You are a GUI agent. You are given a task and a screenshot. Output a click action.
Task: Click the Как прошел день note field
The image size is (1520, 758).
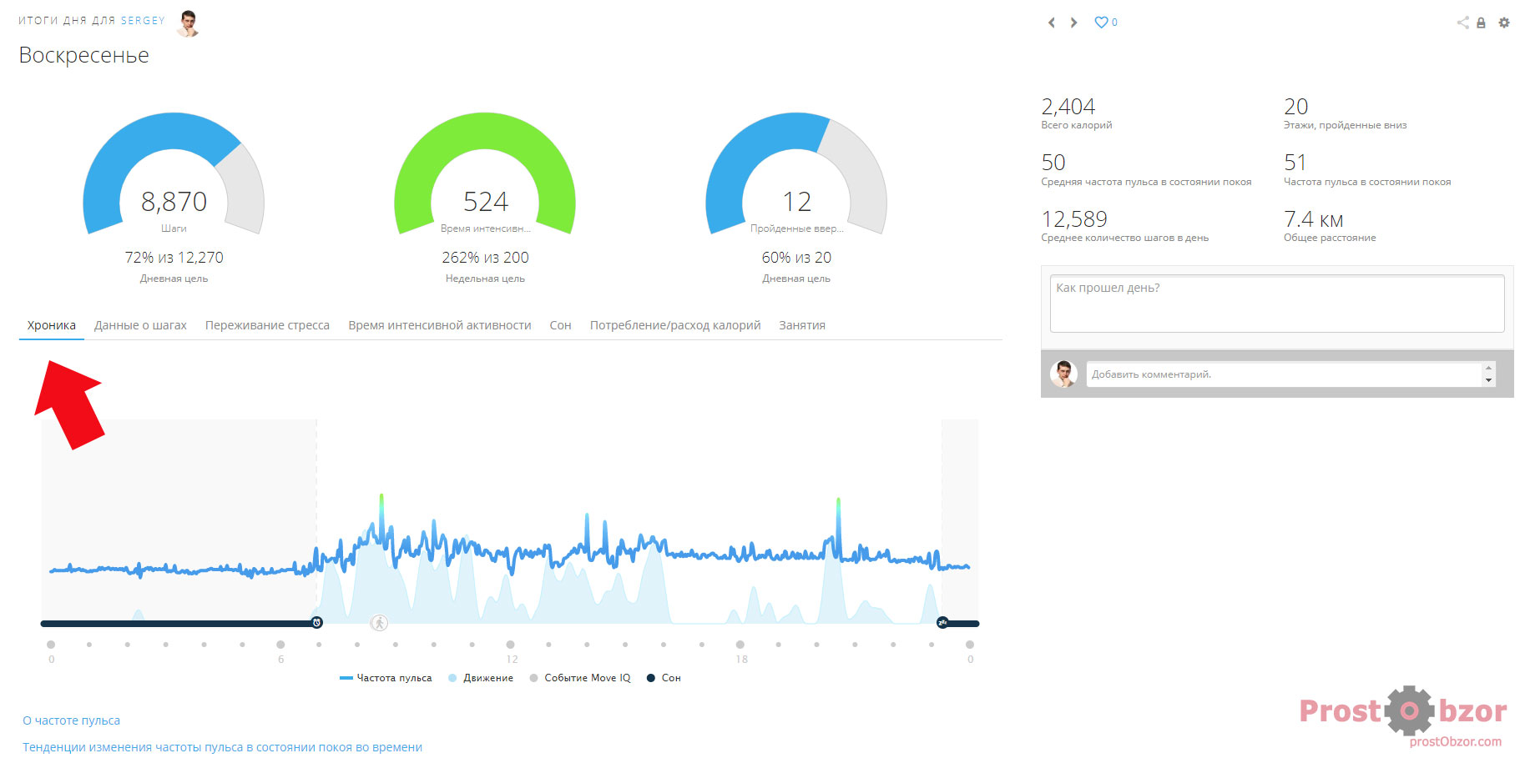(x=1276, y=304)
